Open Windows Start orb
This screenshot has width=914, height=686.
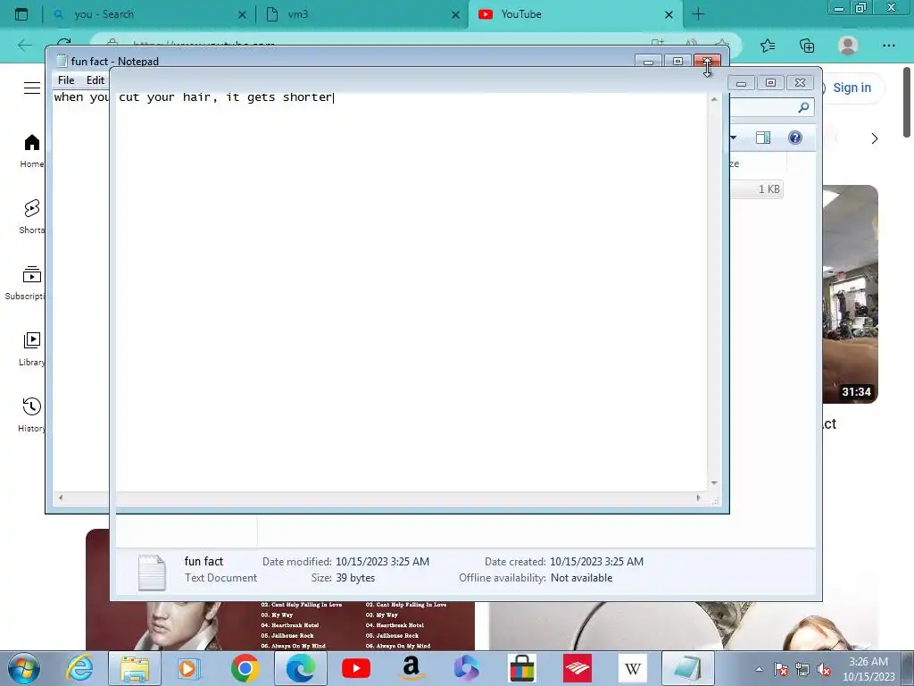coord(24,668)
